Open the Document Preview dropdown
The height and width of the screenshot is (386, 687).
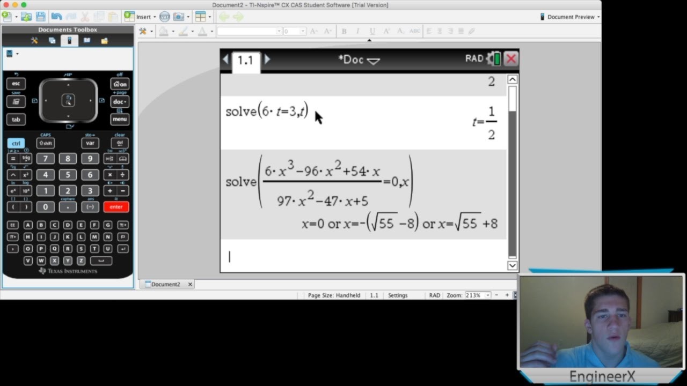[x=569, y=17]
